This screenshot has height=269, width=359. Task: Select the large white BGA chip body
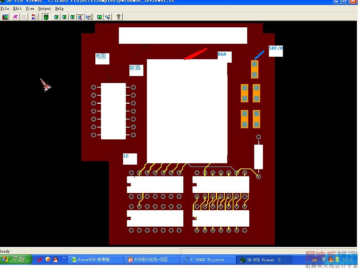(x=187, y=111)
